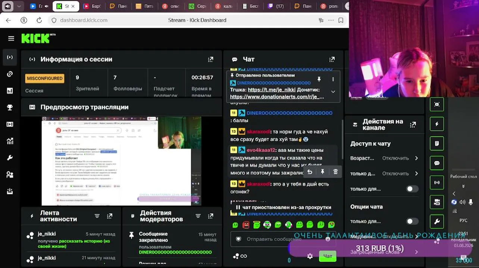The image size is (479, 268).
Task: Open the Запрещенные слова setting
Action: tap(384, 252)
